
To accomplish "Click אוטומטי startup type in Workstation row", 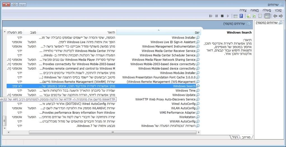I will (x=17, y=117).
